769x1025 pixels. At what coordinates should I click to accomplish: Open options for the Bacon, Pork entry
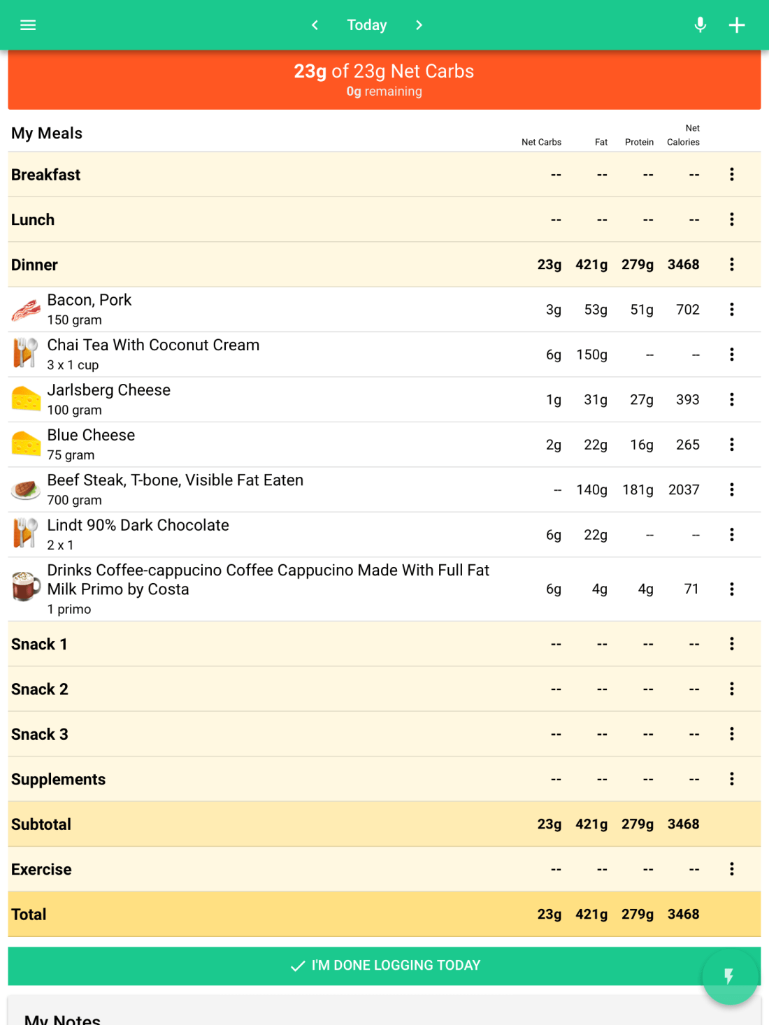[731, 310]
